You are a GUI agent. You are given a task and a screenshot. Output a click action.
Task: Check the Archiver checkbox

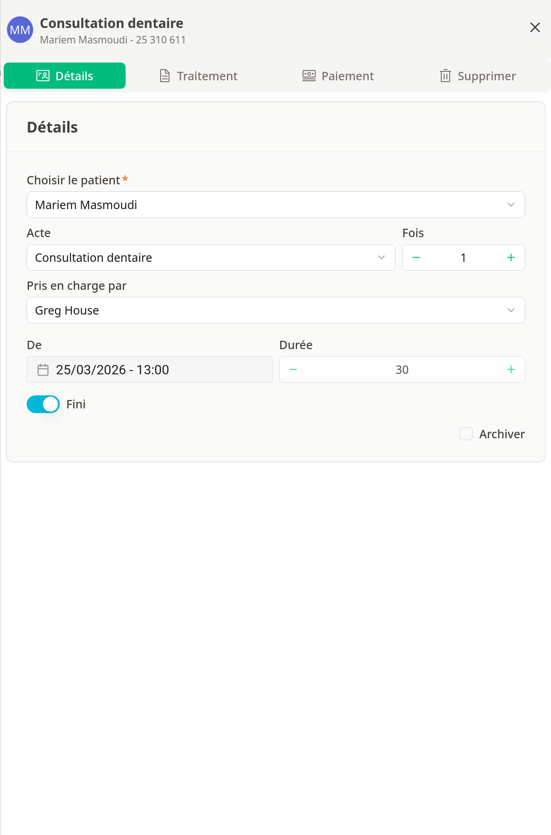pos(466,434)
